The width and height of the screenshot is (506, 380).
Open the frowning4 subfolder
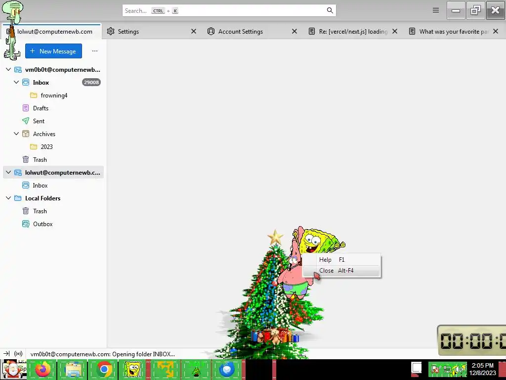pos(53,95)
